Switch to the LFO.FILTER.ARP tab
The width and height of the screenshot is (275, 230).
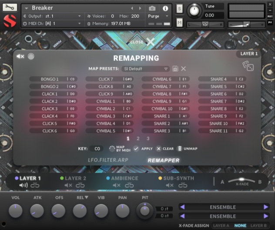point(108,160)
